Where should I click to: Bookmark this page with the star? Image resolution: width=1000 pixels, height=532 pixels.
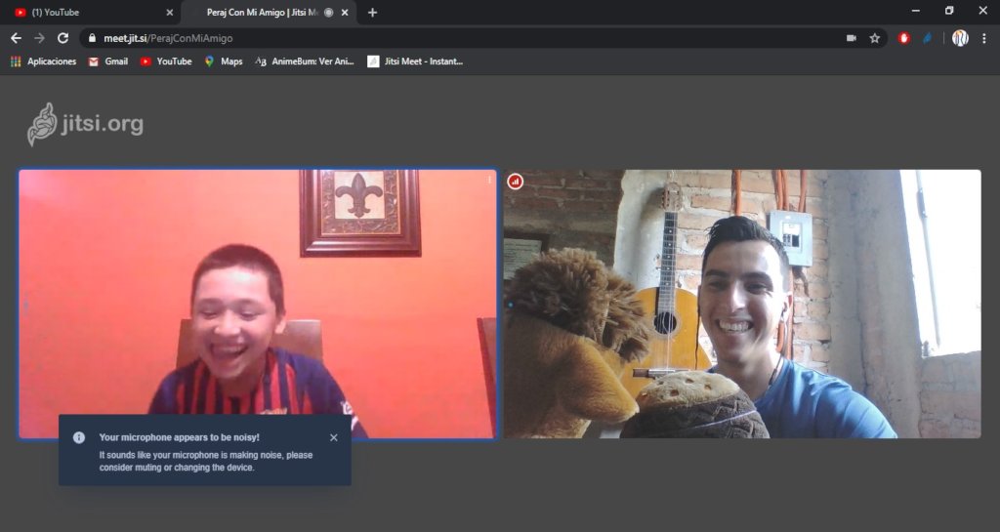coord(874,38)
